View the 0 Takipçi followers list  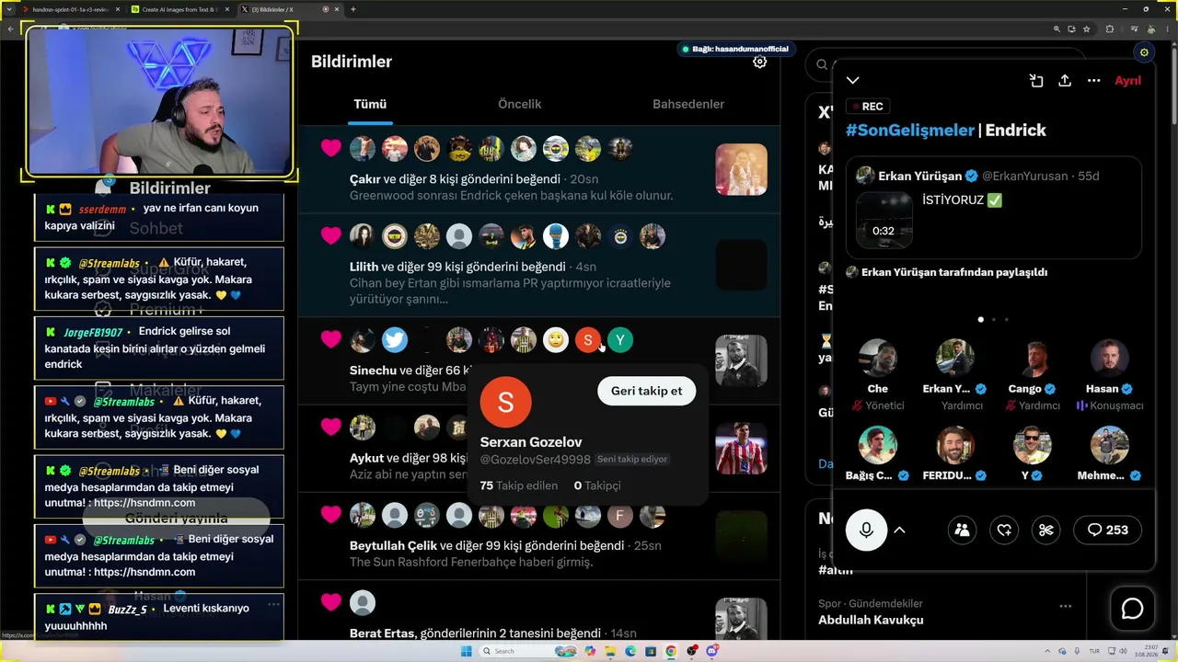[x=597, y=485]
